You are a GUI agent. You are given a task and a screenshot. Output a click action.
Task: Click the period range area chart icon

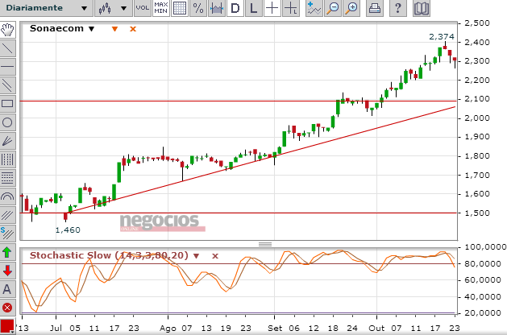217,8
